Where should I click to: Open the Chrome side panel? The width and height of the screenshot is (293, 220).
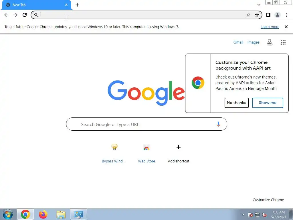coord(268,15)
